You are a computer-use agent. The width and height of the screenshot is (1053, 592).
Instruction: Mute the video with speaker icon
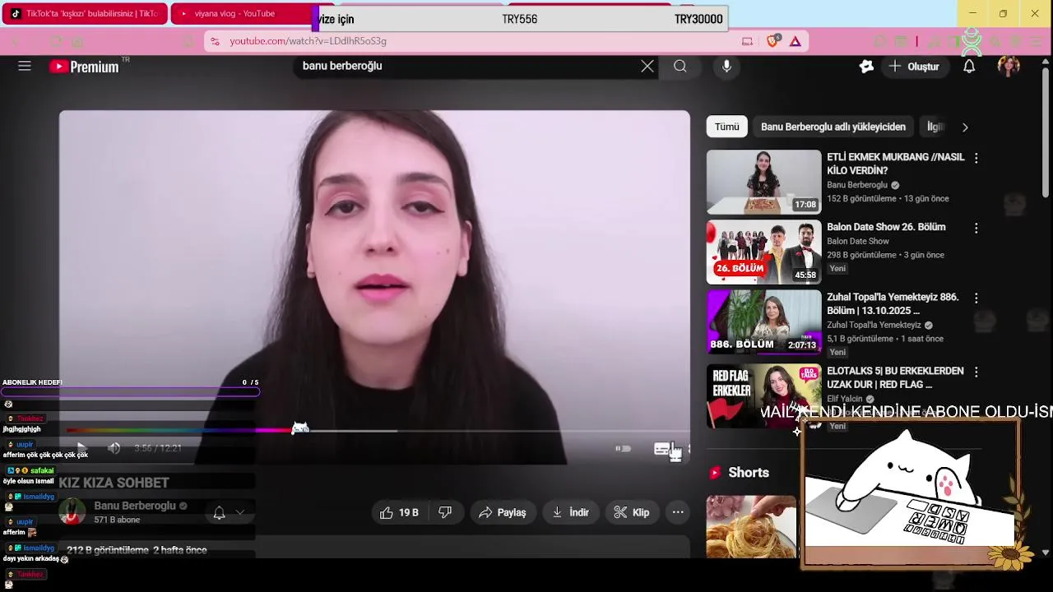[114, 448]
